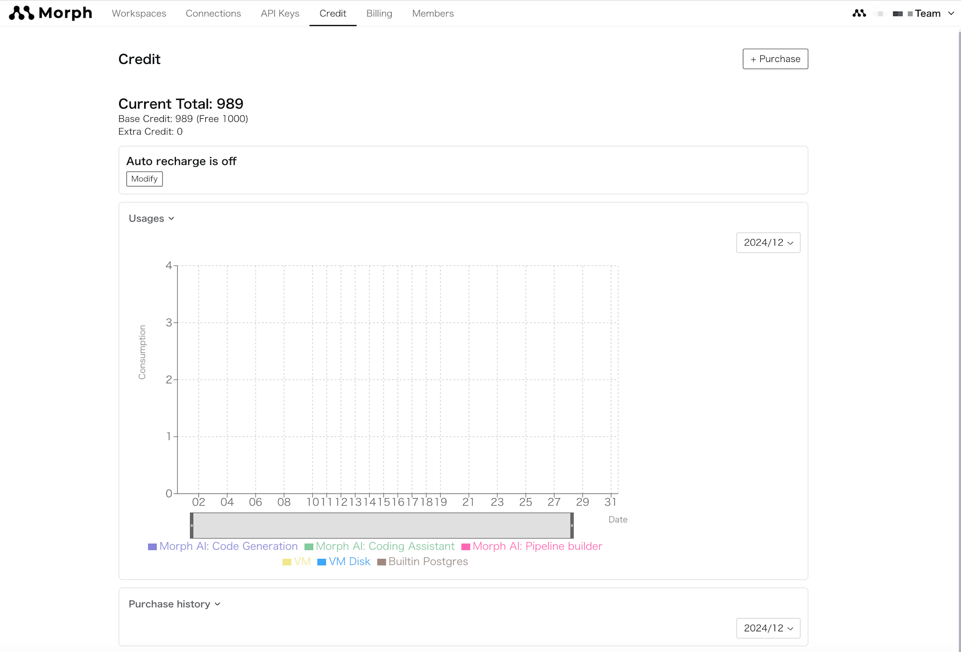Toggle Morph AI: Code Generation legend

tap(223, 546)
